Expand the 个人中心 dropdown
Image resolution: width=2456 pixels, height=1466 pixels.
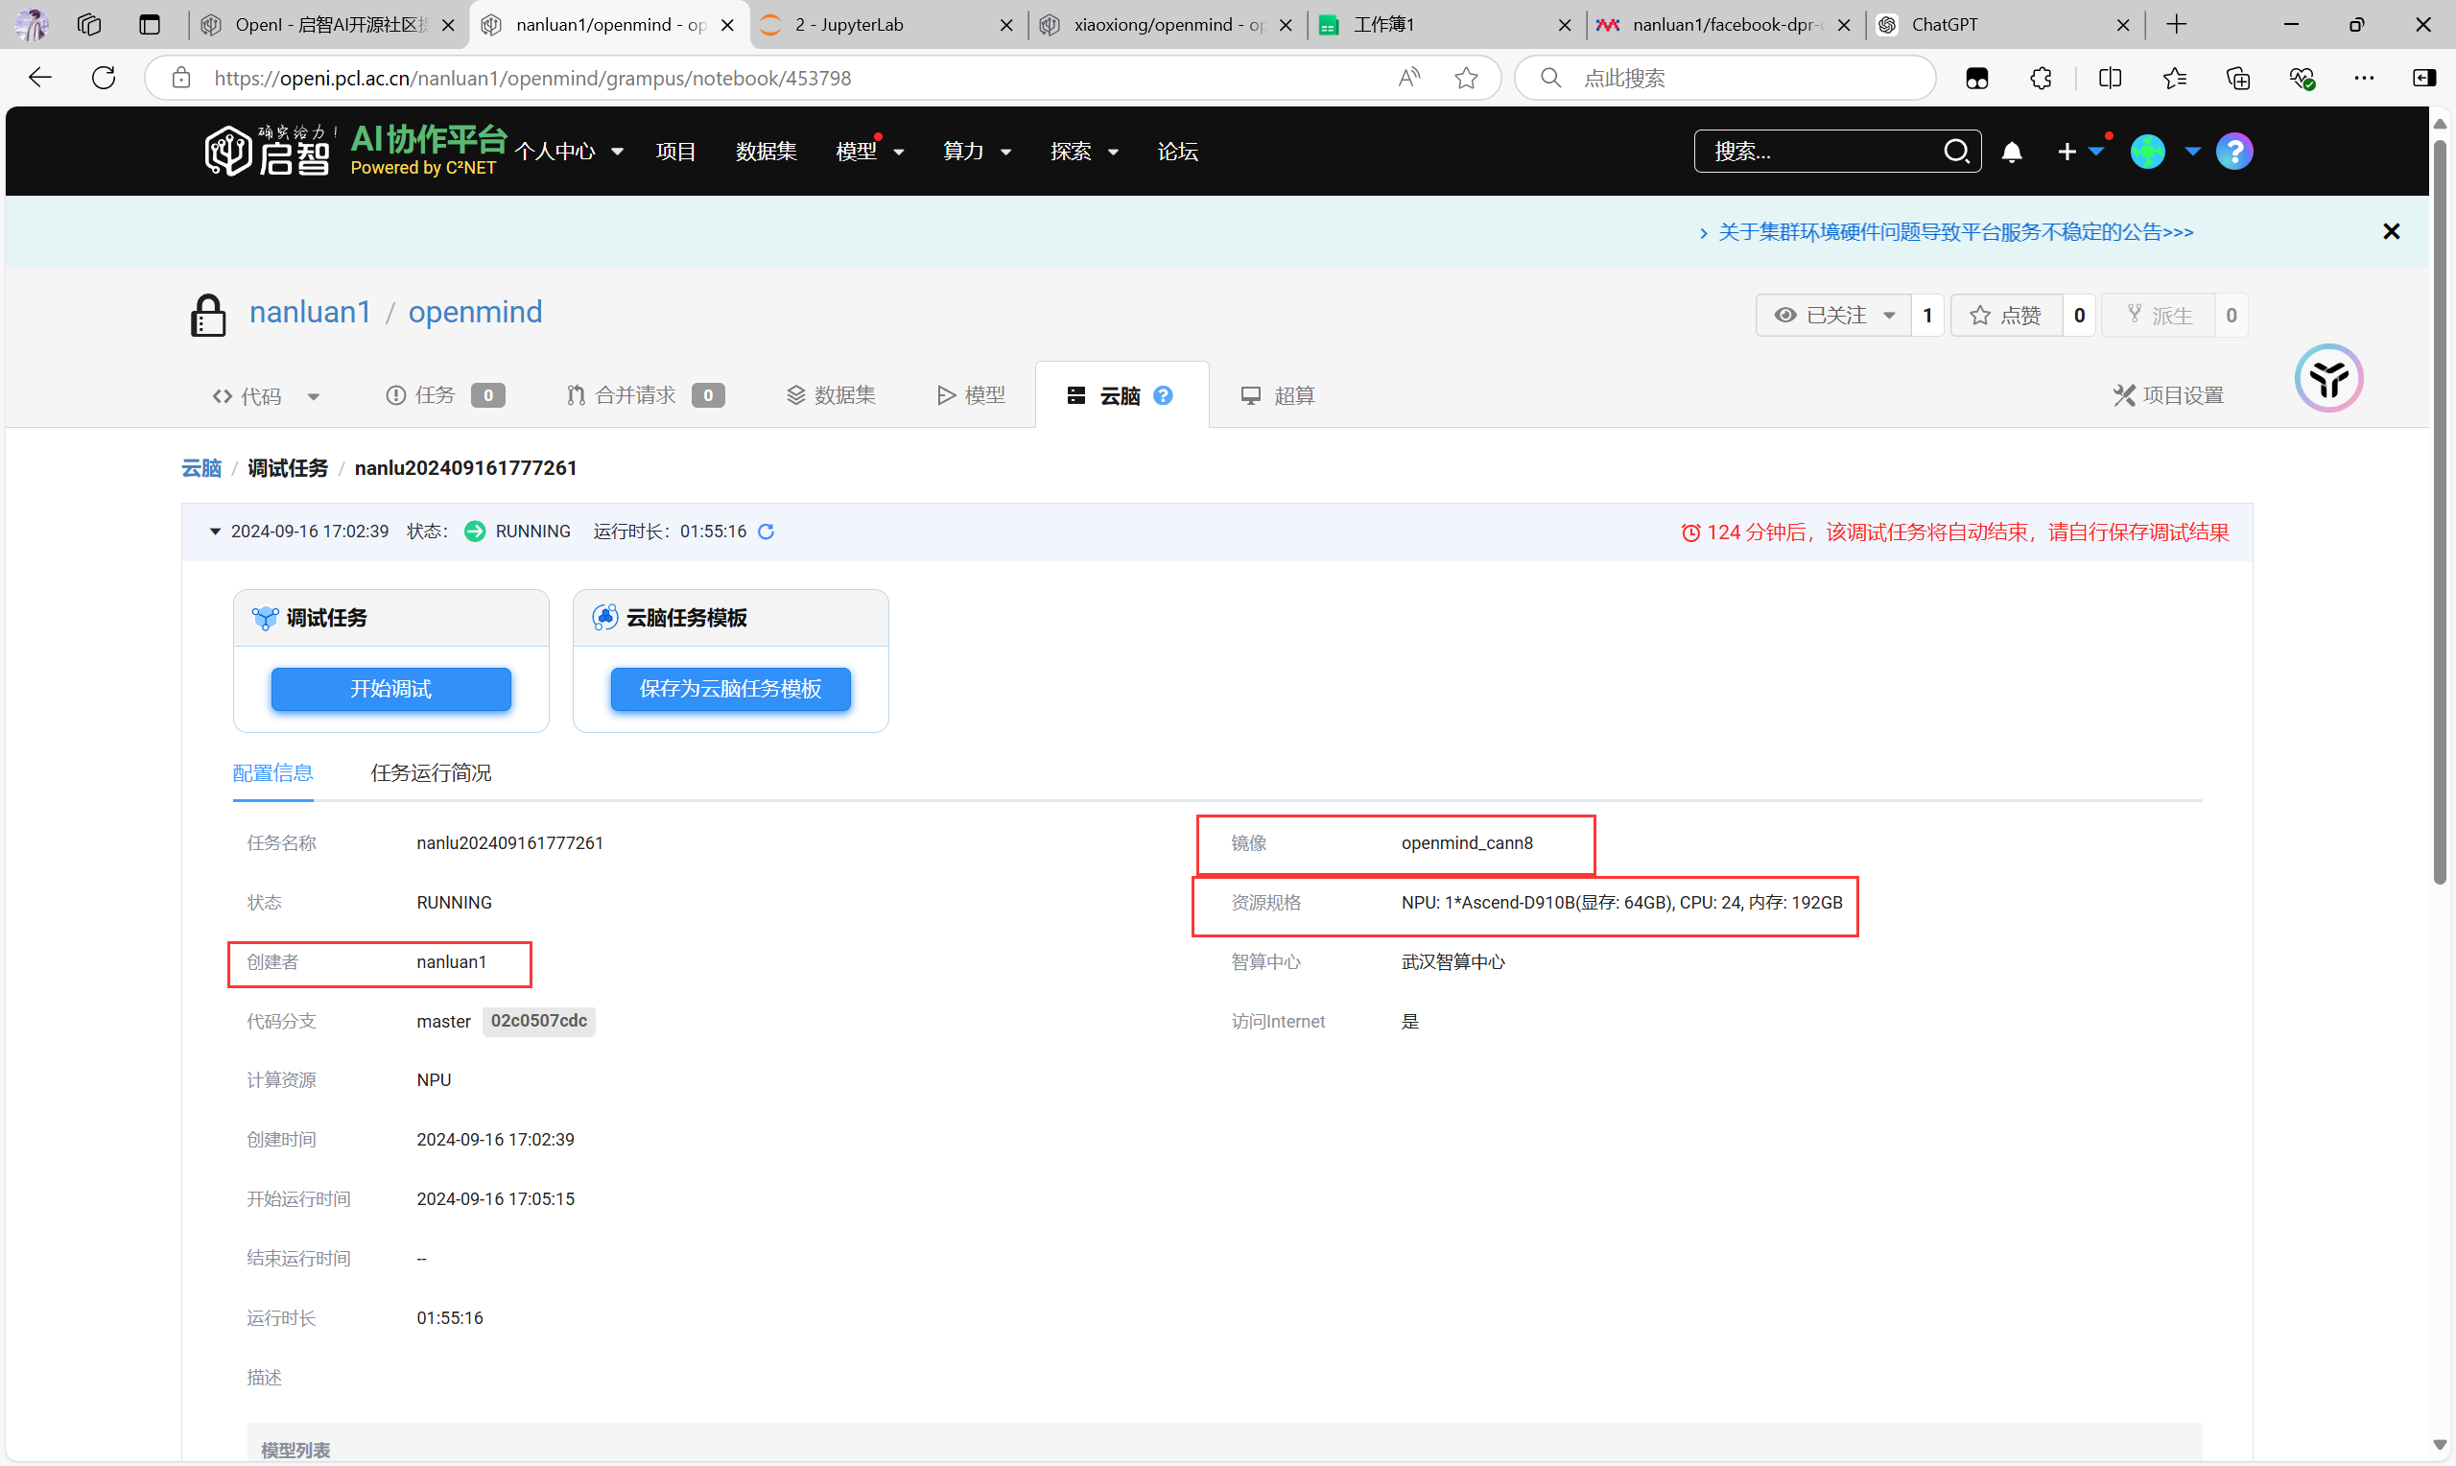570,152
